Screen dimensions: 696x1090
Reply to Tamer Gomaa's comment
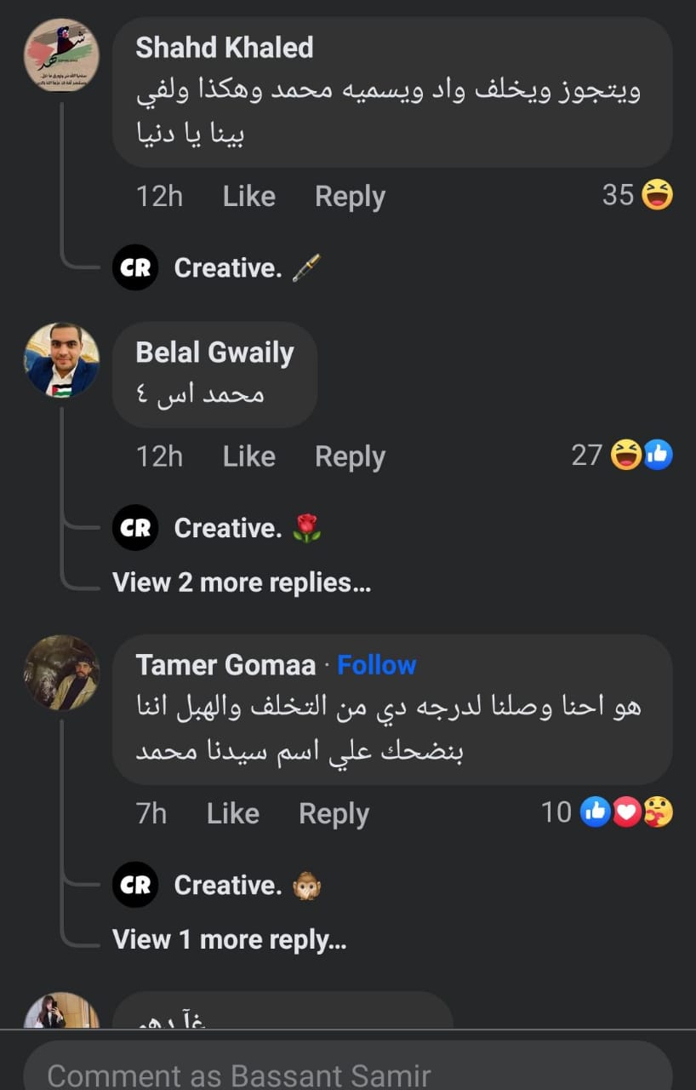(334, 813)
